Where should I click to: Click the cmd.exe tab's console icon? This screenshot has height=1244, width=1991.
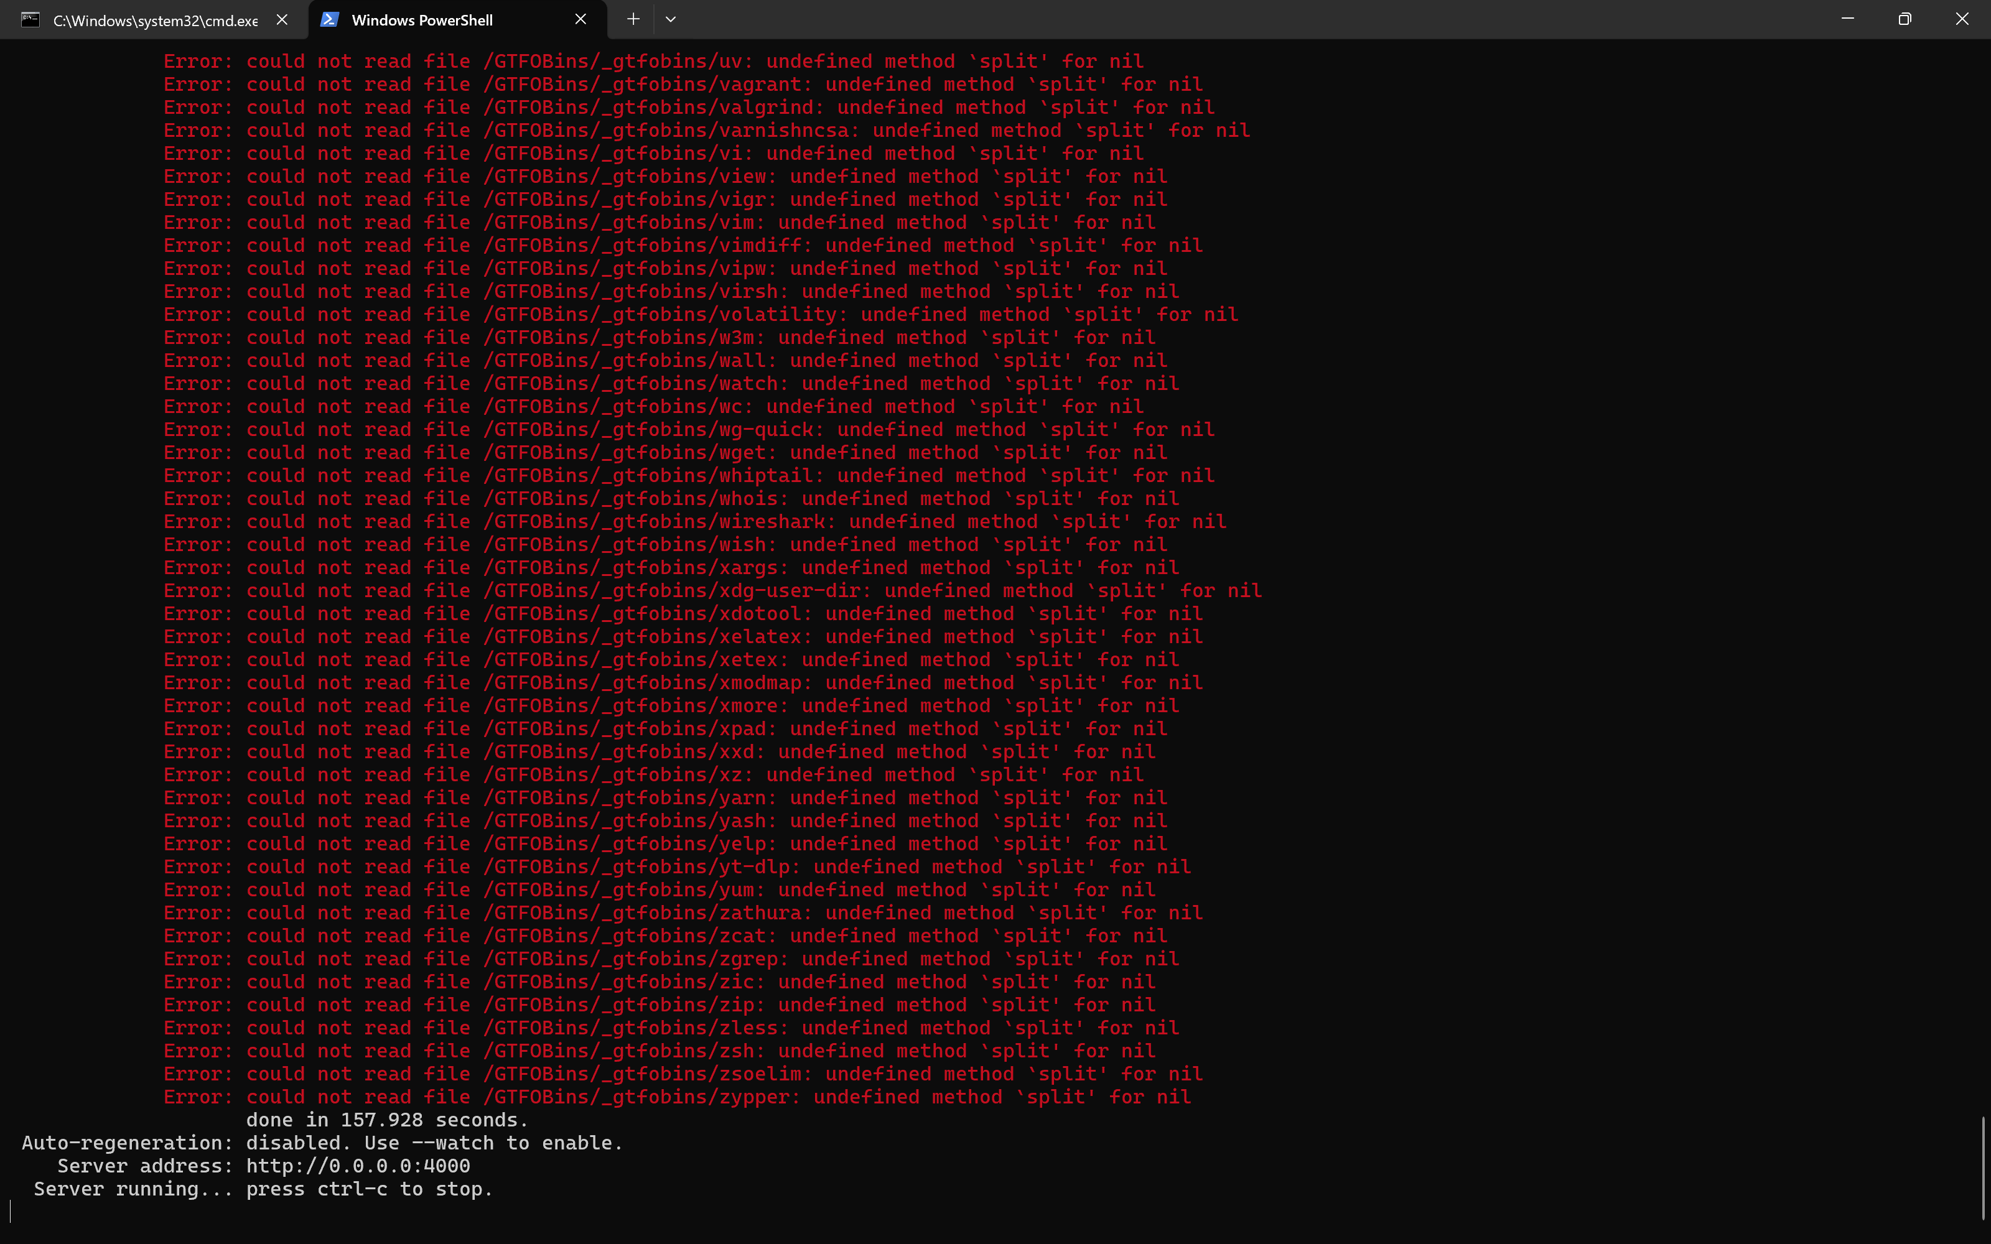pyautogui.click(x=30, y=20)
